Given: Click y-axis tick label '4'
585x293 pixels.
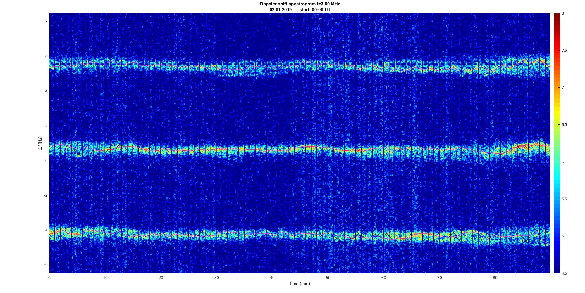Looking at the screenshot, I should click(x=46, y=91).
